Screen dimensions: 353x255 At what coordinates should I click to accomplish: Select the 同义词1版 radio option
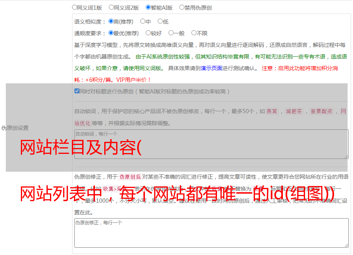pos(74,7)
